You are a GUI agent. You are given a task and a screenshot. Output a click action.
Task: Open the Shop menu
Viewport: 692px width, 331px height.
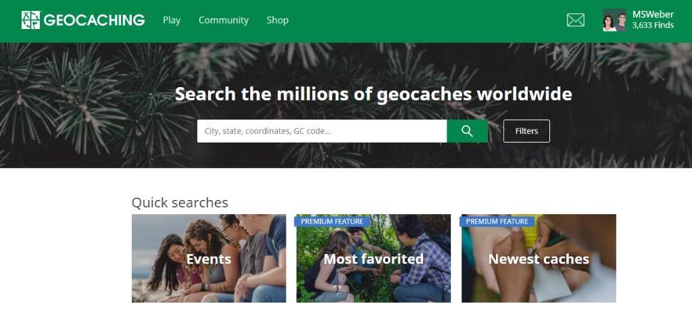(278, 20)
